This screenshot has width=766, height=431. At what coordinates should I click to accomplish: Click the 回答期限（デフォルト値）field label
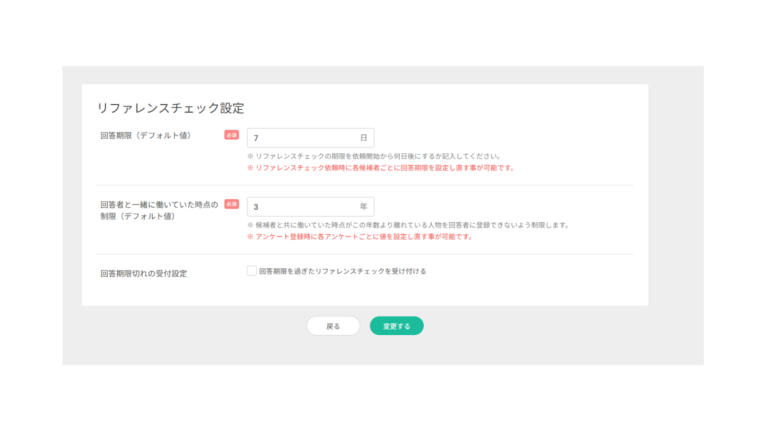(146, 136)
